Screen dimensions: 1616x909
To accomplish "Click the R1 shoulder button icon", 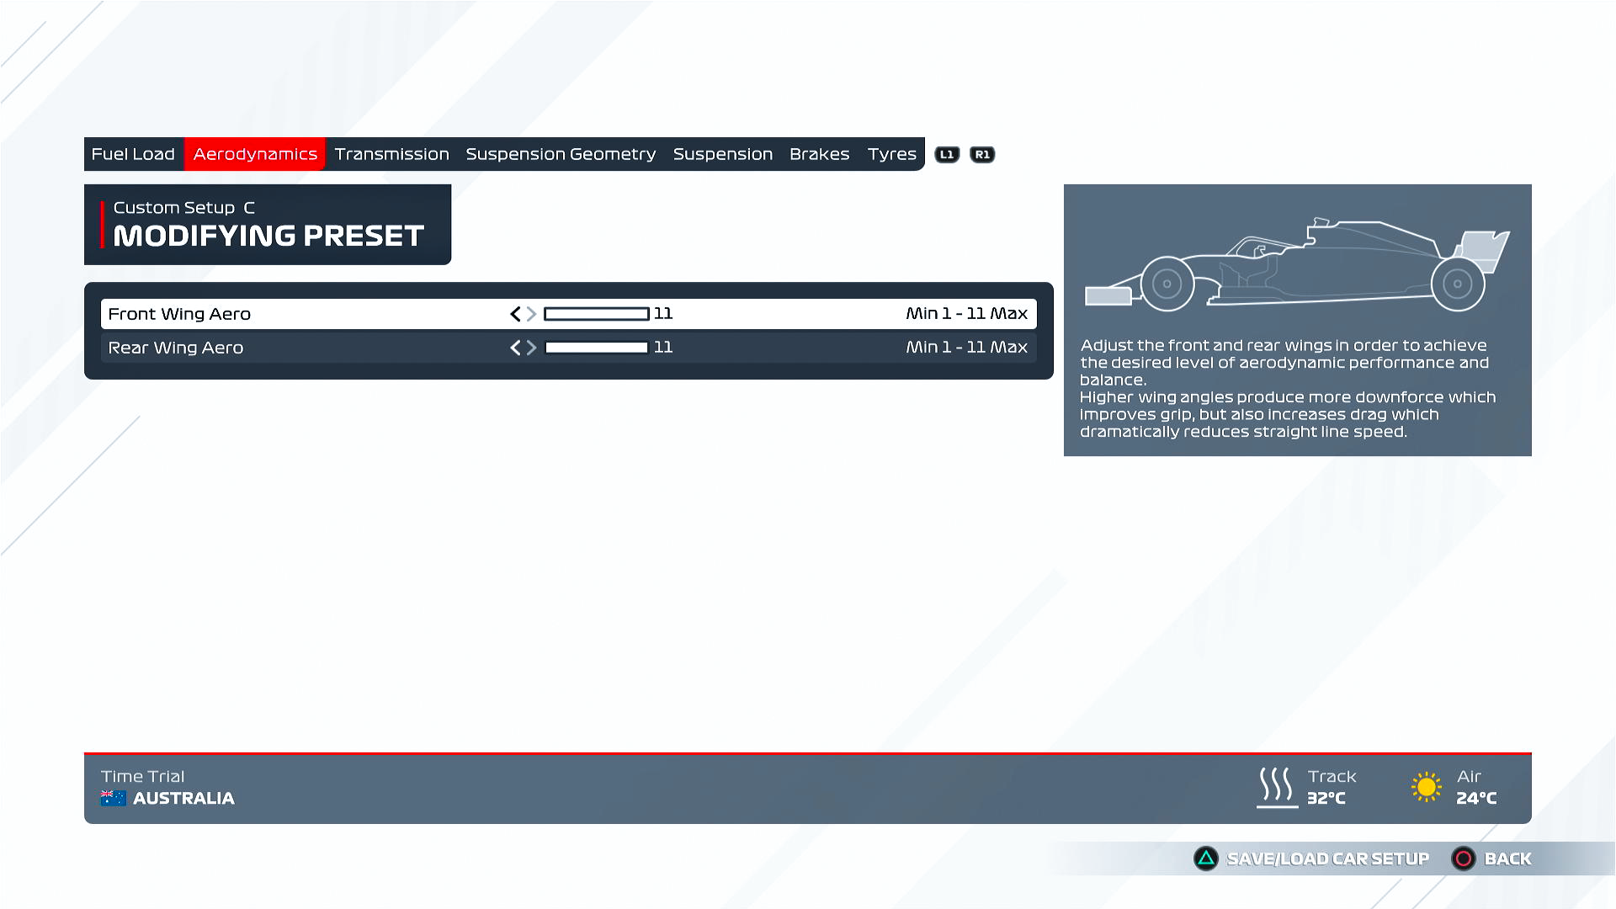I will pos(982,154).
